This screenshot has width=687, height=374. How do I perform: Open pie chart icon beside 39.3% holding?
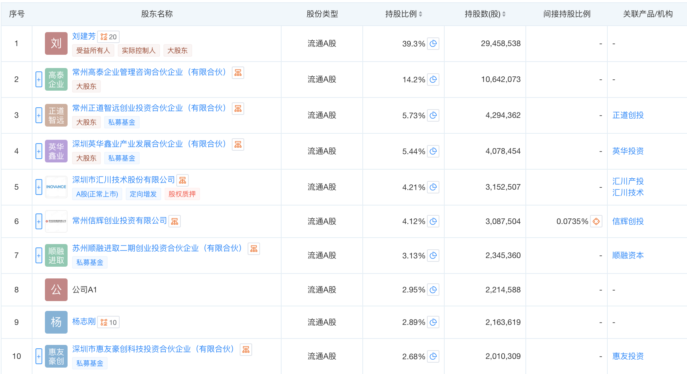(x=433, y=43)
